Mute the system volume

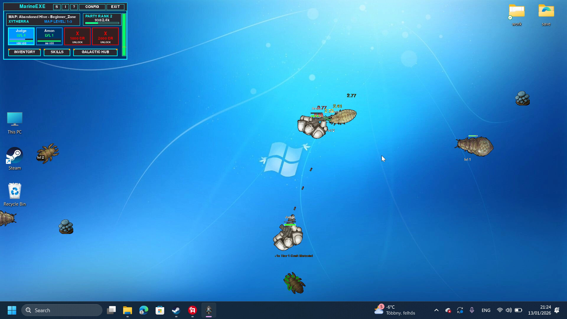click(x=509, y=310)
